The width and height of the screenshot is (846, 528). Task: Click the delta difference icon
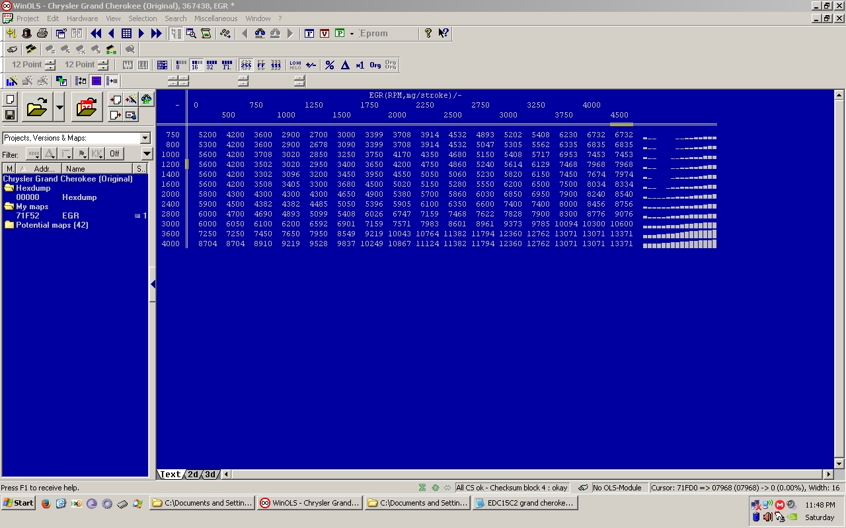tap(345, 65)
